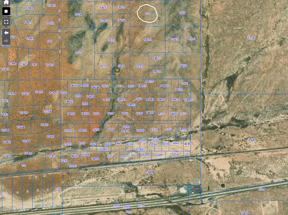Select parcel labeled 15210
This screenshot has width=288, height=215.
(x=72, y=166)
